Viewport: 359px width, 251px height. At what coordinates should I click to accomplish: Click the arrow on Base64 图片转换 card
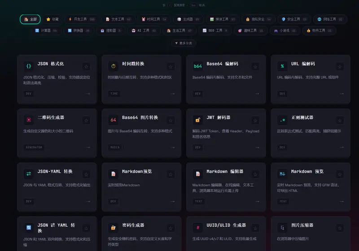173,147
